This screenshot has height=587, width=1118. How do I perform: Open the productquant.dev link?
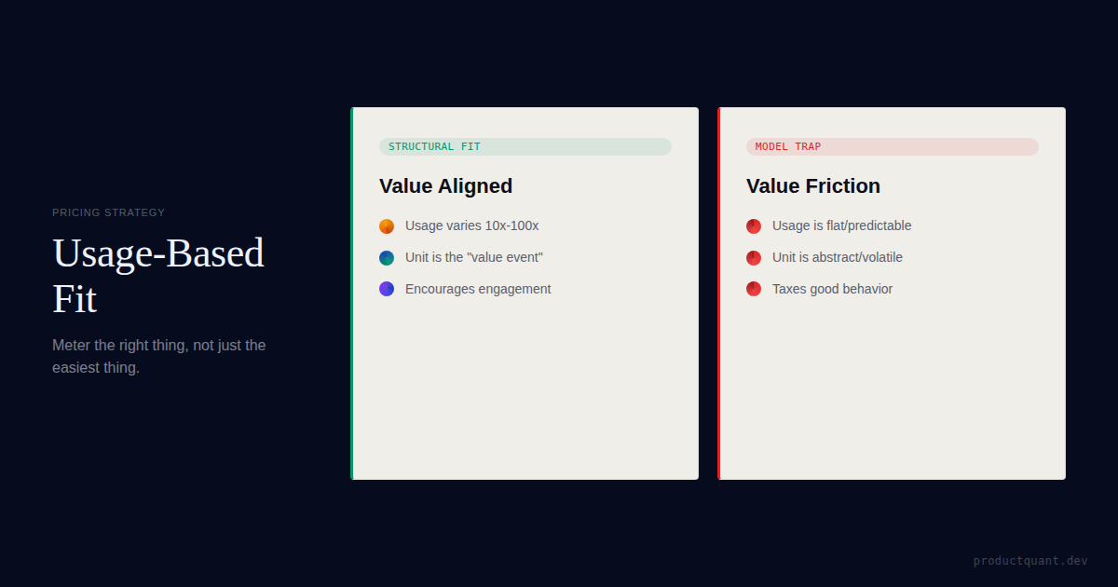1030,561
